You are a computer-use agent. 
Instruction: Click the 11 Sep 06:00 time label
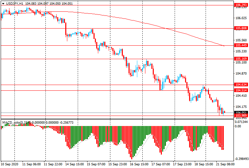point(31,164)
